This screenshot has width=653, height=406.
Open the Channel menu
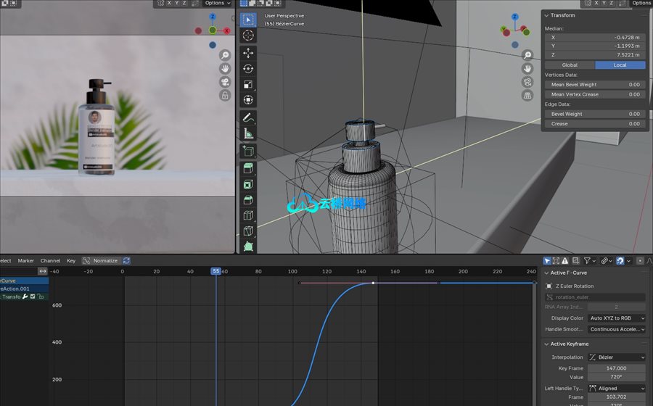point(50,261)
